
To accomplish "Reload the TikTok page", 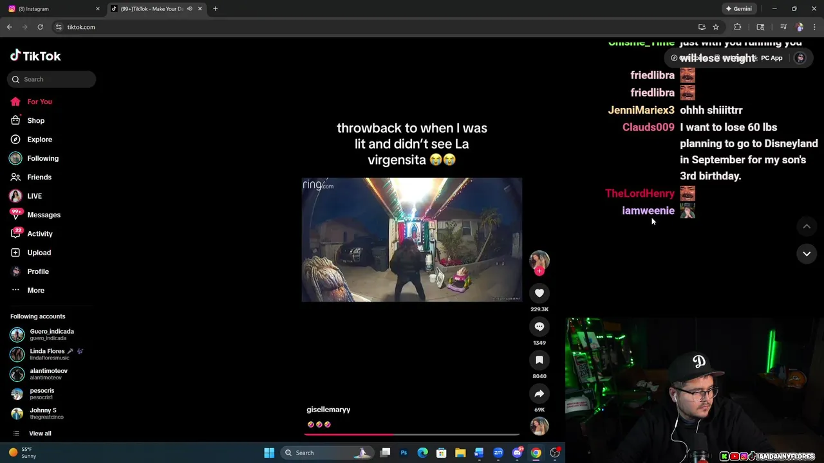I will pyautogui.click(x=40, y=27).
